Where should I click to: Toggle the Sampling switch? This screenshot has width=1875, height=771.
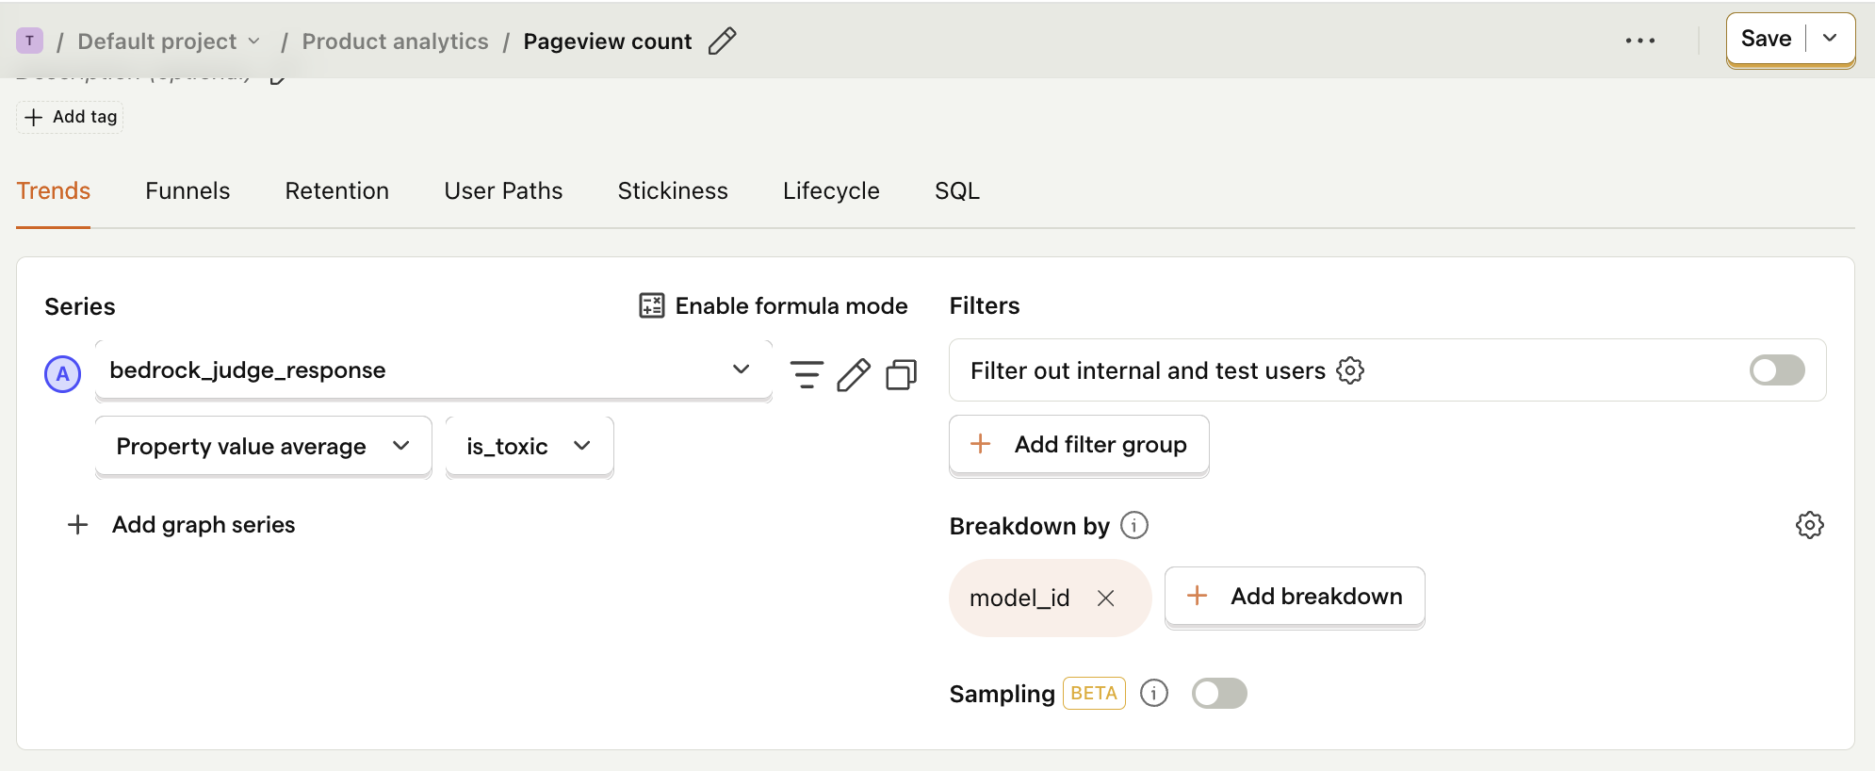(x=1219, y=694)
